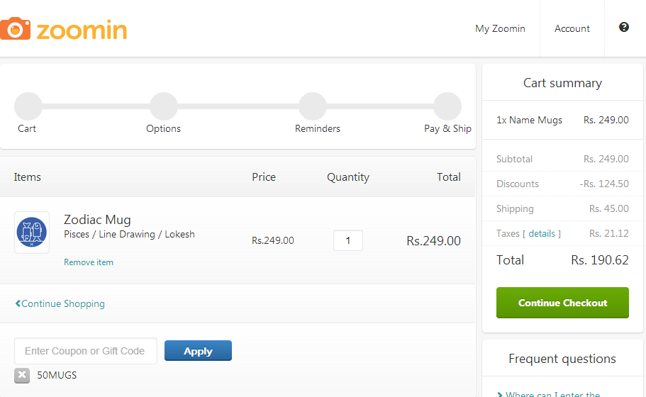Click the Quantity column header

click(x=348, y=177)
